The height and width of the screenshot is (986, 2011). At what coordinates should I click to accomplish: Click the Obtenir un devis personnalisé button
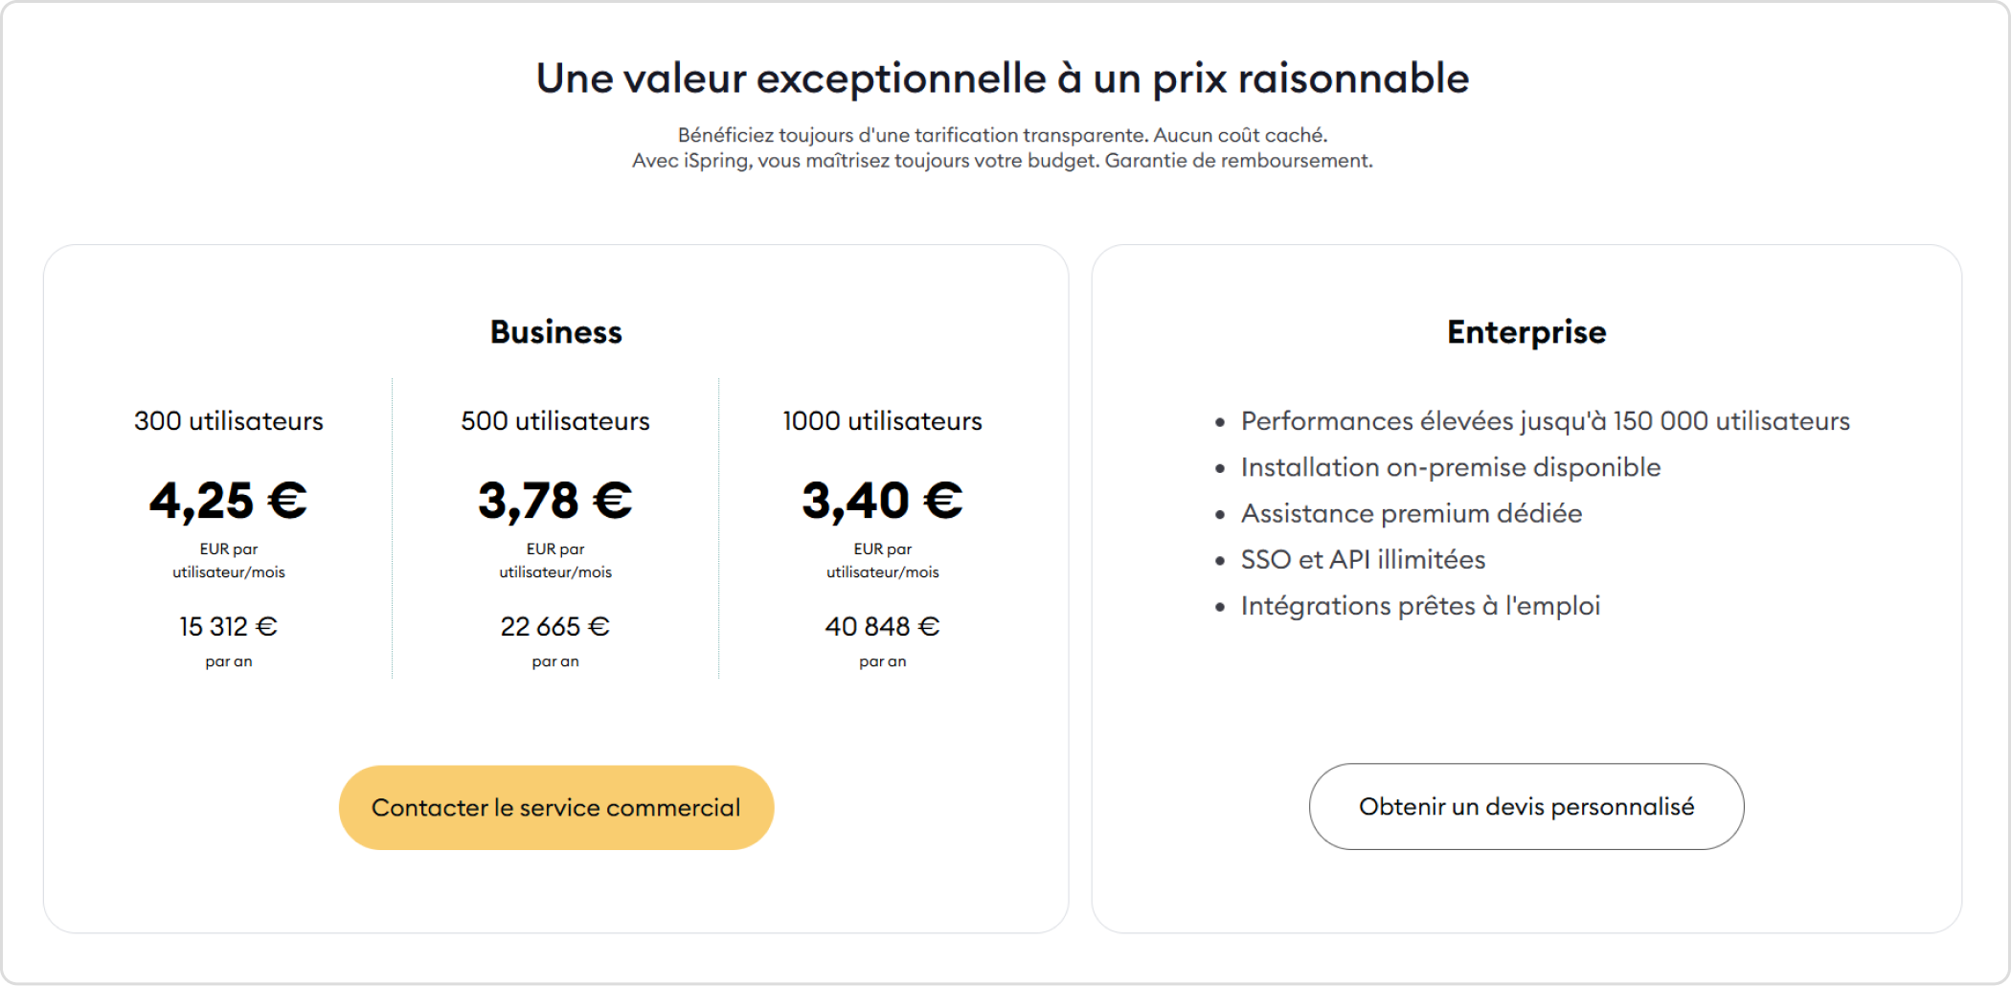1525,806
